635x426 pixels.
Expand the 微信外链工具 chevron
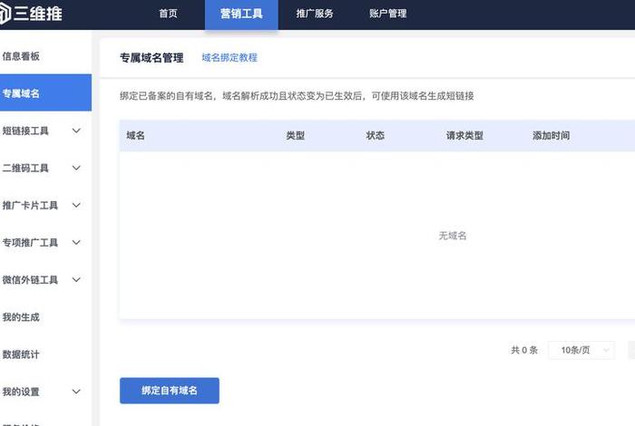[76, 279]
